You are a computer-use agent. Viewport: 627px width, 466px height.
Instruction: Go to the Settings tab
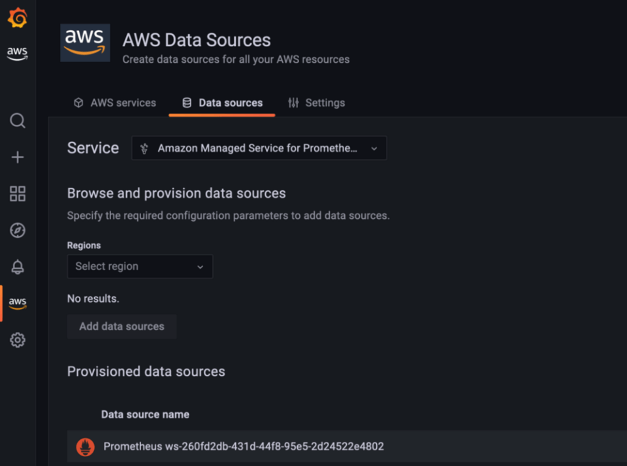click(x=316, y=103)
